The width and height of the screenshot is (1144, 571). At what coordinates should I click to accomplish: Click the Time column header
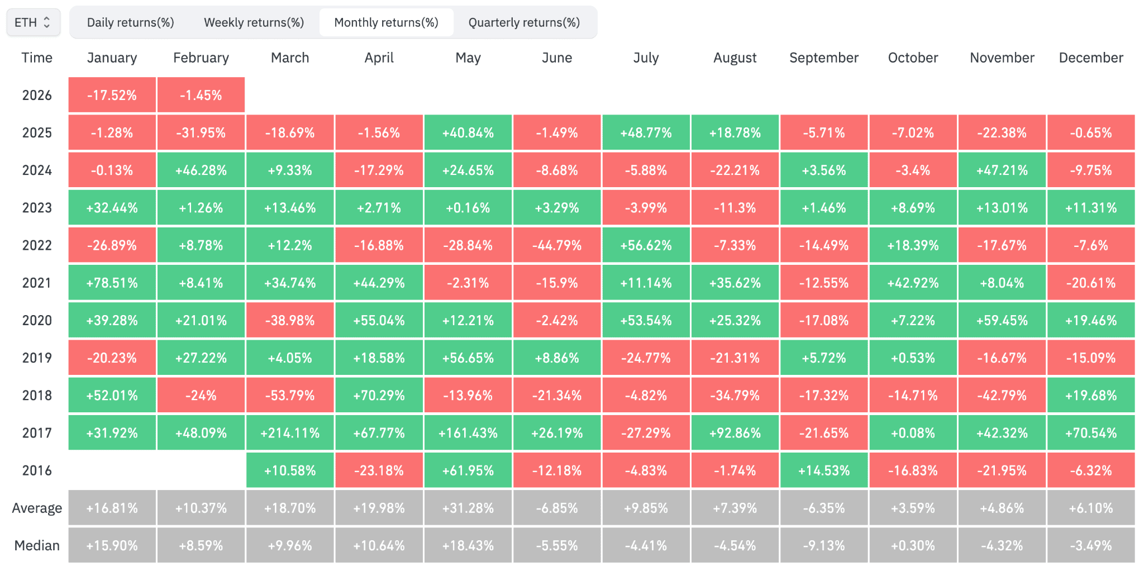pyautogui.click(x=37, y=58)
